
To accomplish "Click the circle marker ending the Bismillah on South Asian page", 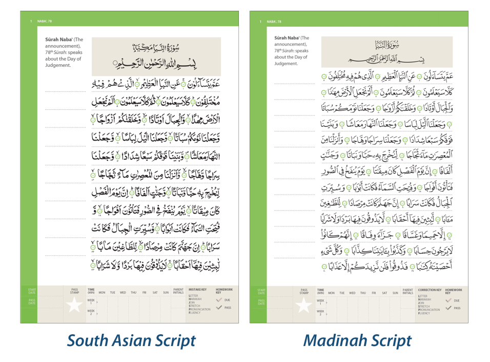I will pyautogui.click(x=115, y=63).
